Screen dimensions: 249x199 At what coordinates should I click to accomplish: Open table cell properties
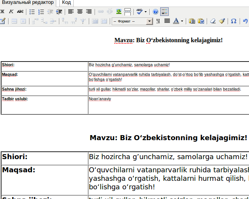tap(23, 21)
